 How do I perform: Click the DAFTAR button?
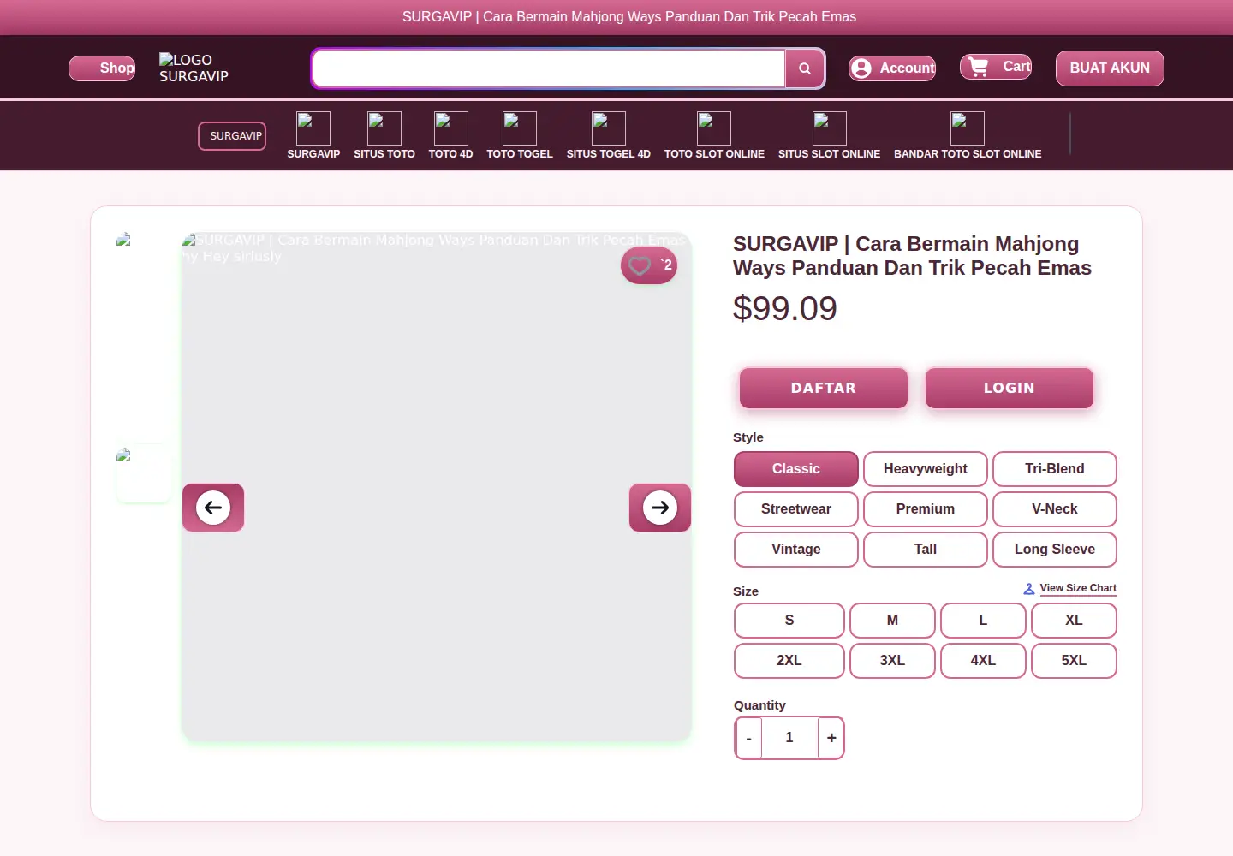coord(824,388)
